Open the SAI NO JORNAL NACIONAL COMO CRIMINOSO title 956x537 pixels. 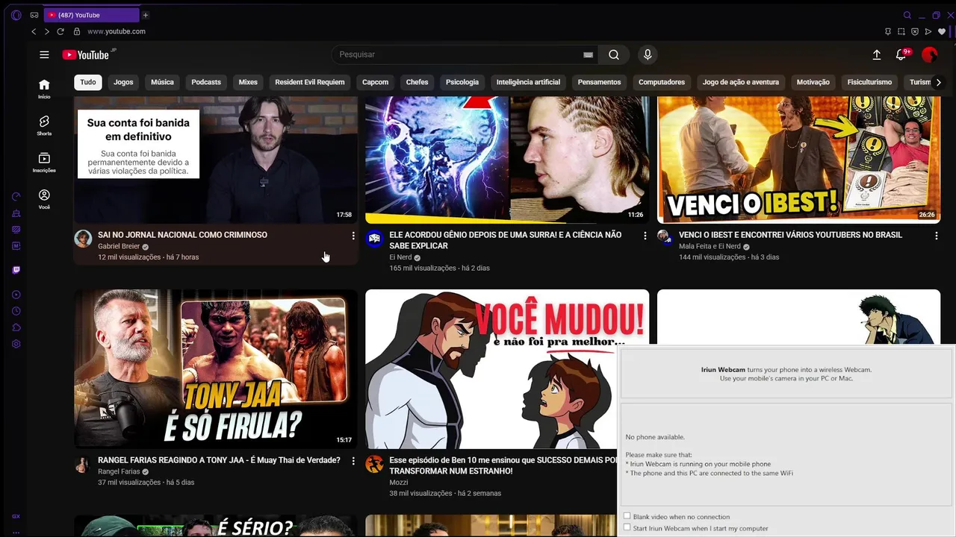tap(182, 235)
